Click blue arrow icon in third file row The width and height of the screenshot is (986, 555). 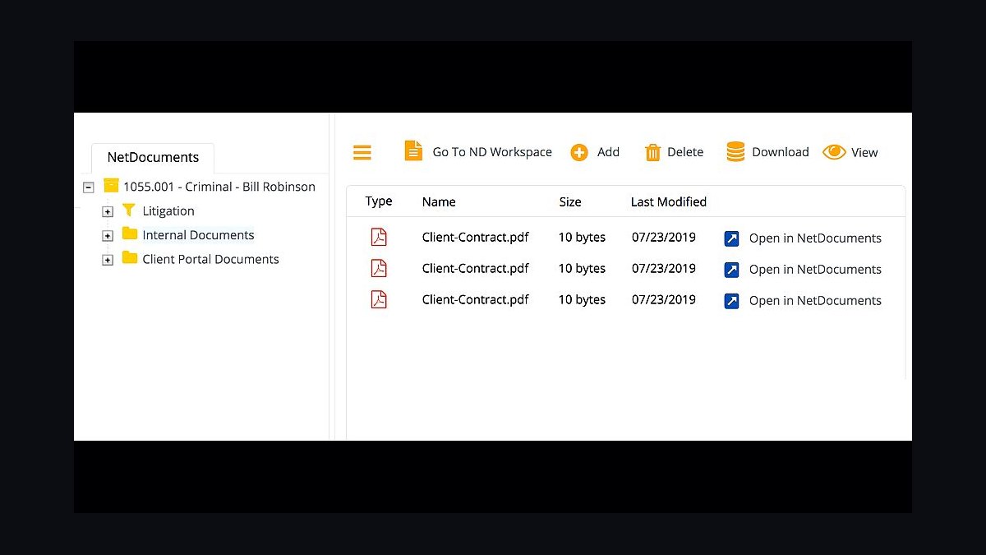pyautogui.click(x=731, y=301)
